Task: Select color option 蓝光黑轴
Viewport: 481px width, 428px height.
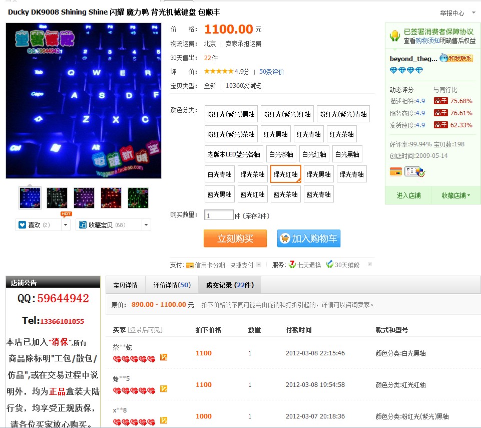Action: click(x=220, y=194)
